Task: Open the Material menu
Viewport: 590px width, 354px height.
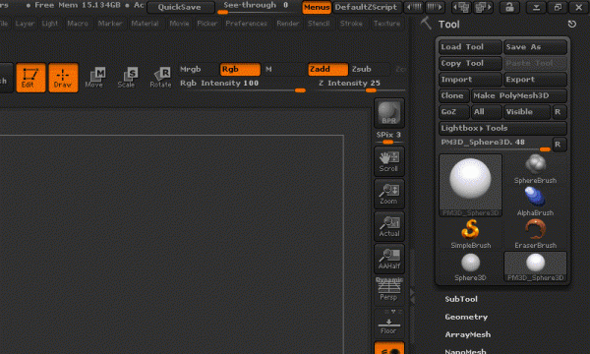Action: (x=145, y=24)
